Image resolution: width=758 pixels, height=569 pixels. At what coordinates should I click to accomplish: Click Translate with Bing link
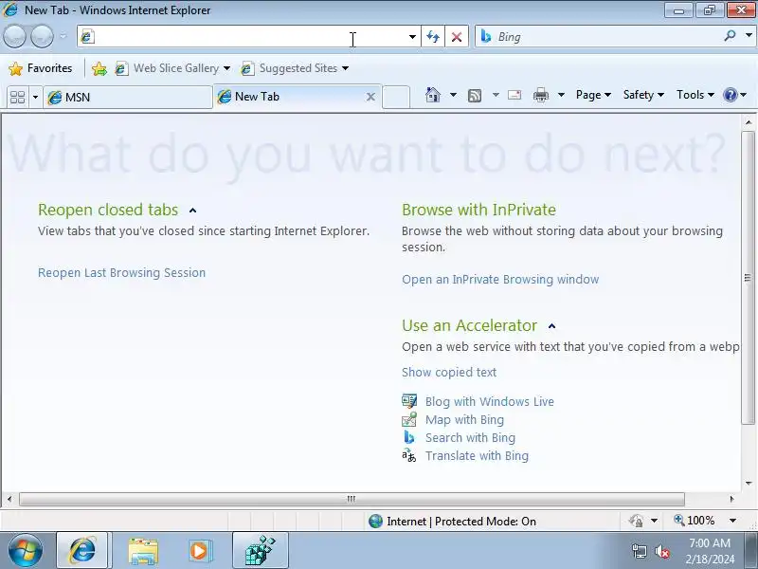(478, 456)
